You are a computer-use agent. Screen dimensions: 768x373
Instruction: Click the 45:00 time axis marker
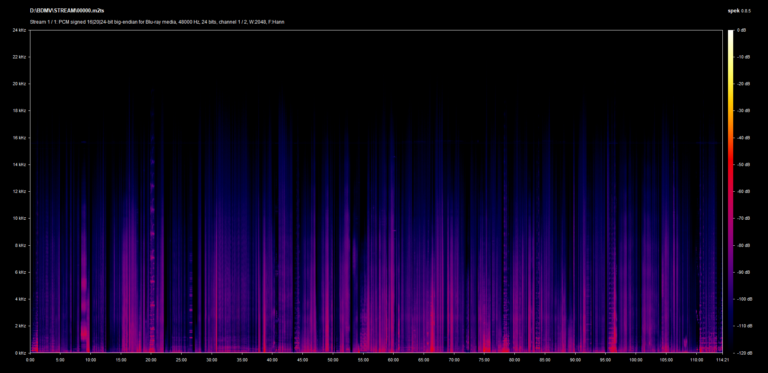[x=302, y=360]
